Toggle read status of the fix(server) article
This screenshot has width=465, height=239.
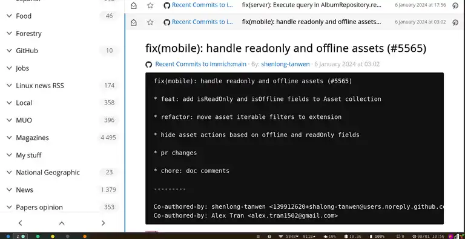tap(133, 5)
